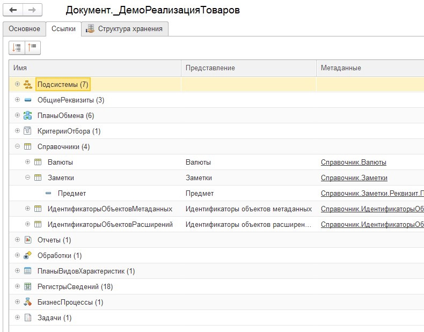Click the Справочники table icon
Image resolution: width=424 pixels, height=332 pixels.
tap(27, 146)
